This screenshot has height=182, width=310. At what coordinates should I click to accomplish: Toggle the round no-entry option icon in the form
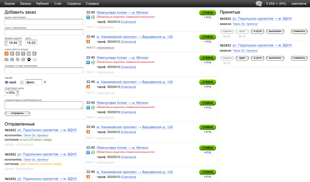(x=23, y=59)
